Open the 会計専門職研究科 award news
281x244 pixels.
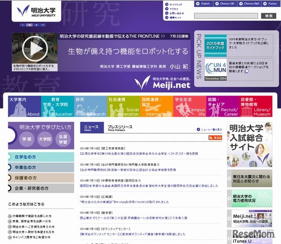[128, 170]
